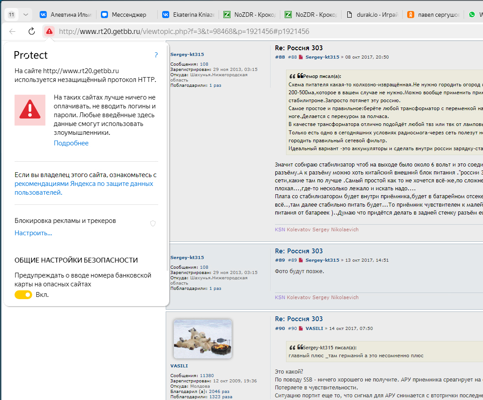Expand the tab list dropdown arrow
The image size is (483, 400).
[26, 15]
